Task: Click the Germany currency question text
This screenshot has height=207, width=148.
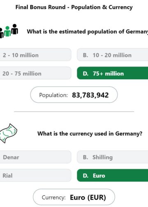Action: pyautogui.click(x=90, y=133)
